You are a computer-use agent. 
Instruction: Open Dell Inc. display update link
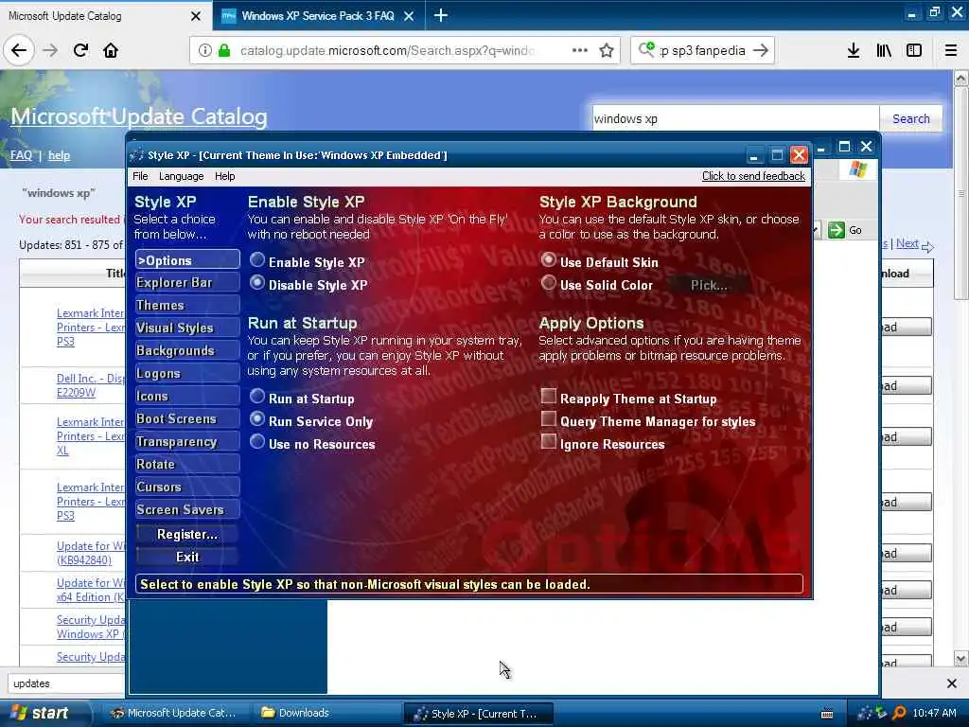(90, 385)
